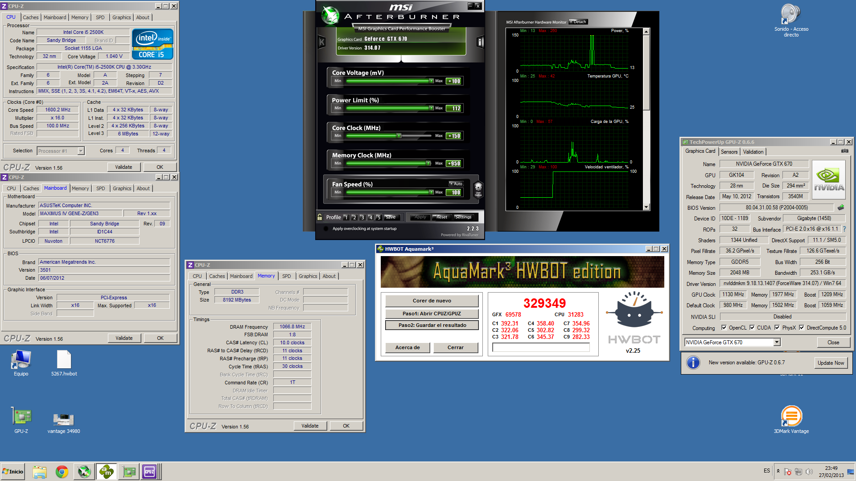
Task: Open Google Chrome from the taskbar
Action: pyautogui.click(x=62, y=472)
